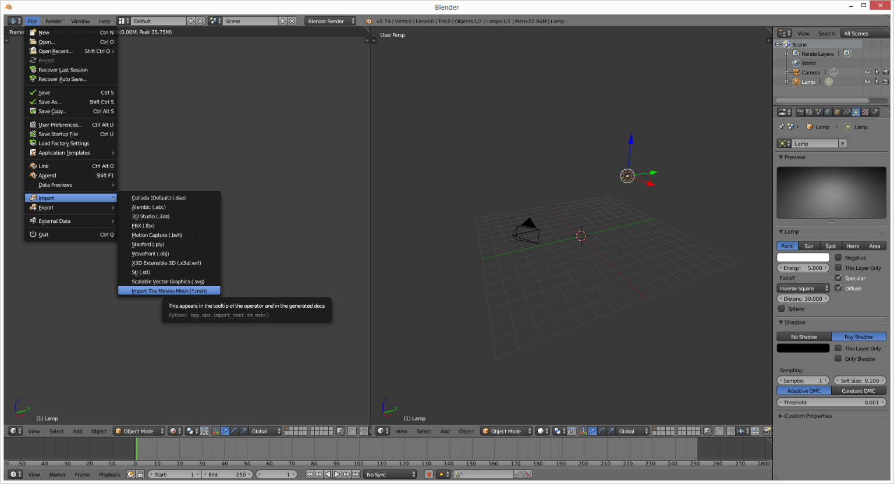The width and height of the screenshot is (894, 484).
Task: Select the Constant QMC sampling button
Action: (858, 391)
